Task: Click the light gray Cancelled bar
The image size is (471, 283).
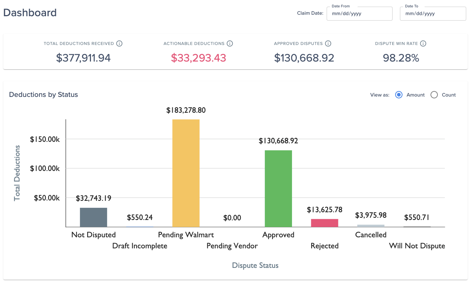Action: [x=371, y=226]
